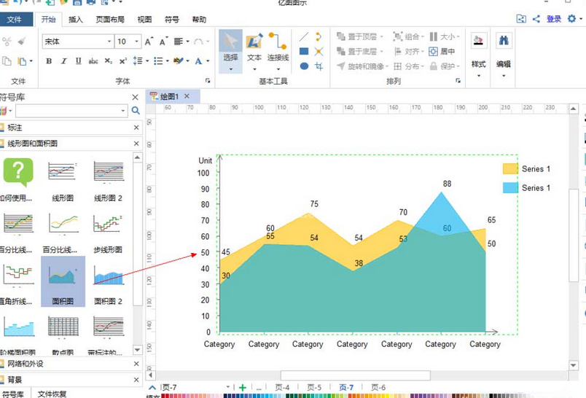Open the font size dropdown showing 10
The width and height of the screenshot is (586, 398).
click(137, 42)
